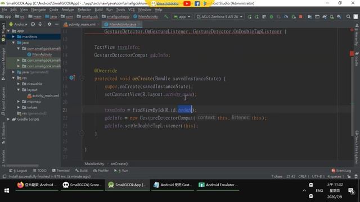Click the Scroll from Source target icon
The image size is (360, 202).
tap(33, 24)
